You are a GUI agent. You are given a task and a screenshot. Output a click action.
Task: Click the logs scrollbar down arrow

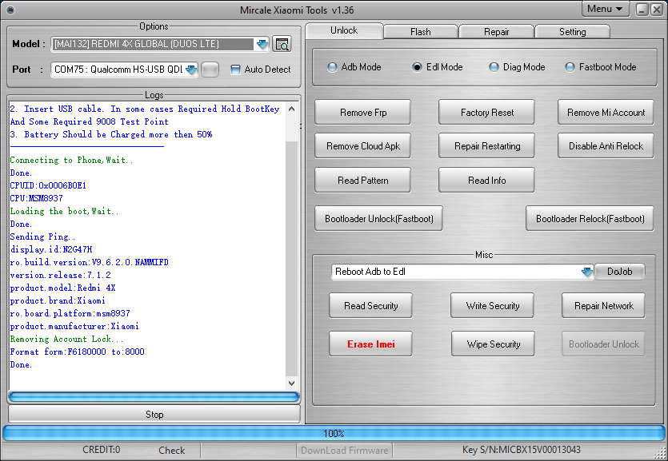(291, 384)
